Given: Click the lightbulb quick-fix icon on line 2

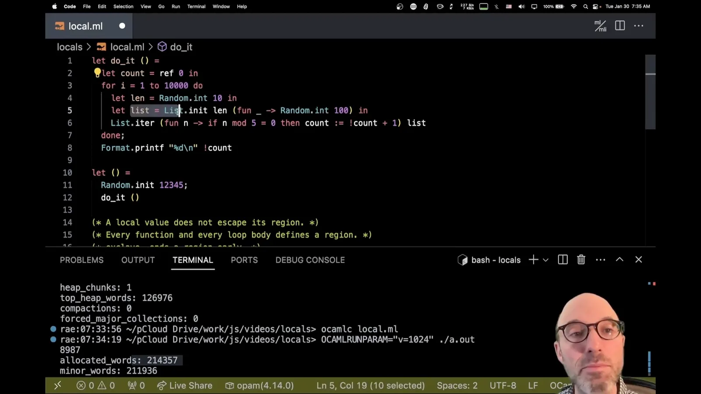Looking at the screenshot, I should click(97, 73).
